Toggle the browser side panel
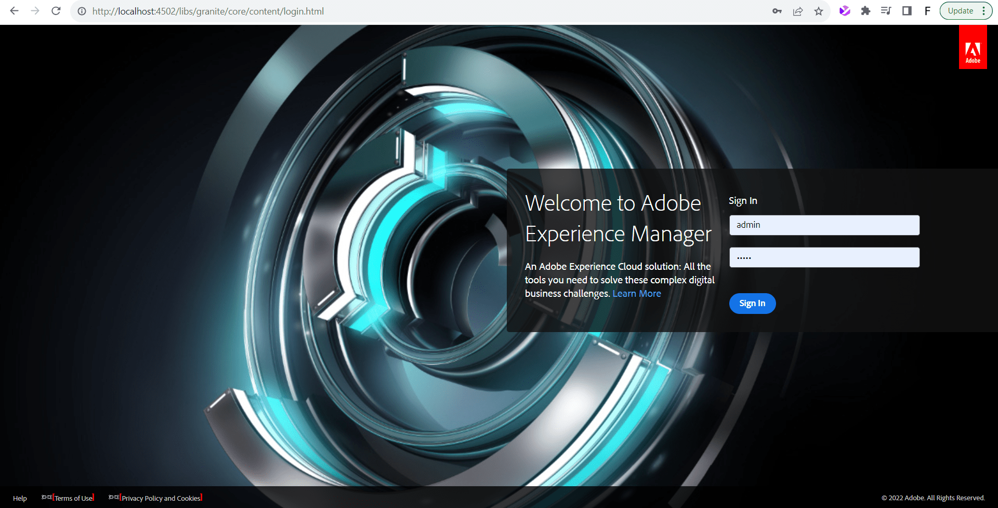998x508 pixels. (x=907, y=11)
